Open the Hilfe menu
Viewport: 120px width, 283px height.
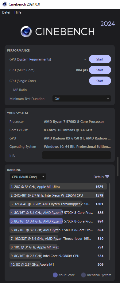click(18, 12)
